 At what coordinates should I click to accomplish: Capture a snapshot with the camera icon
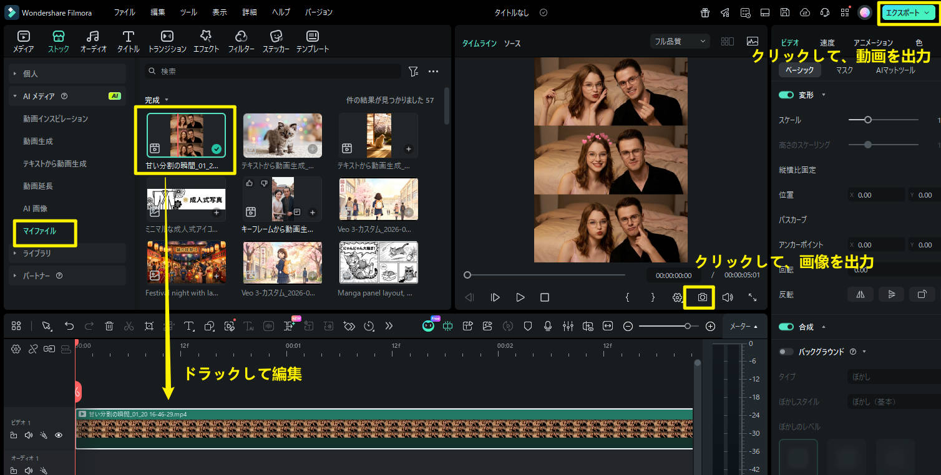click(x=699, y=297)
